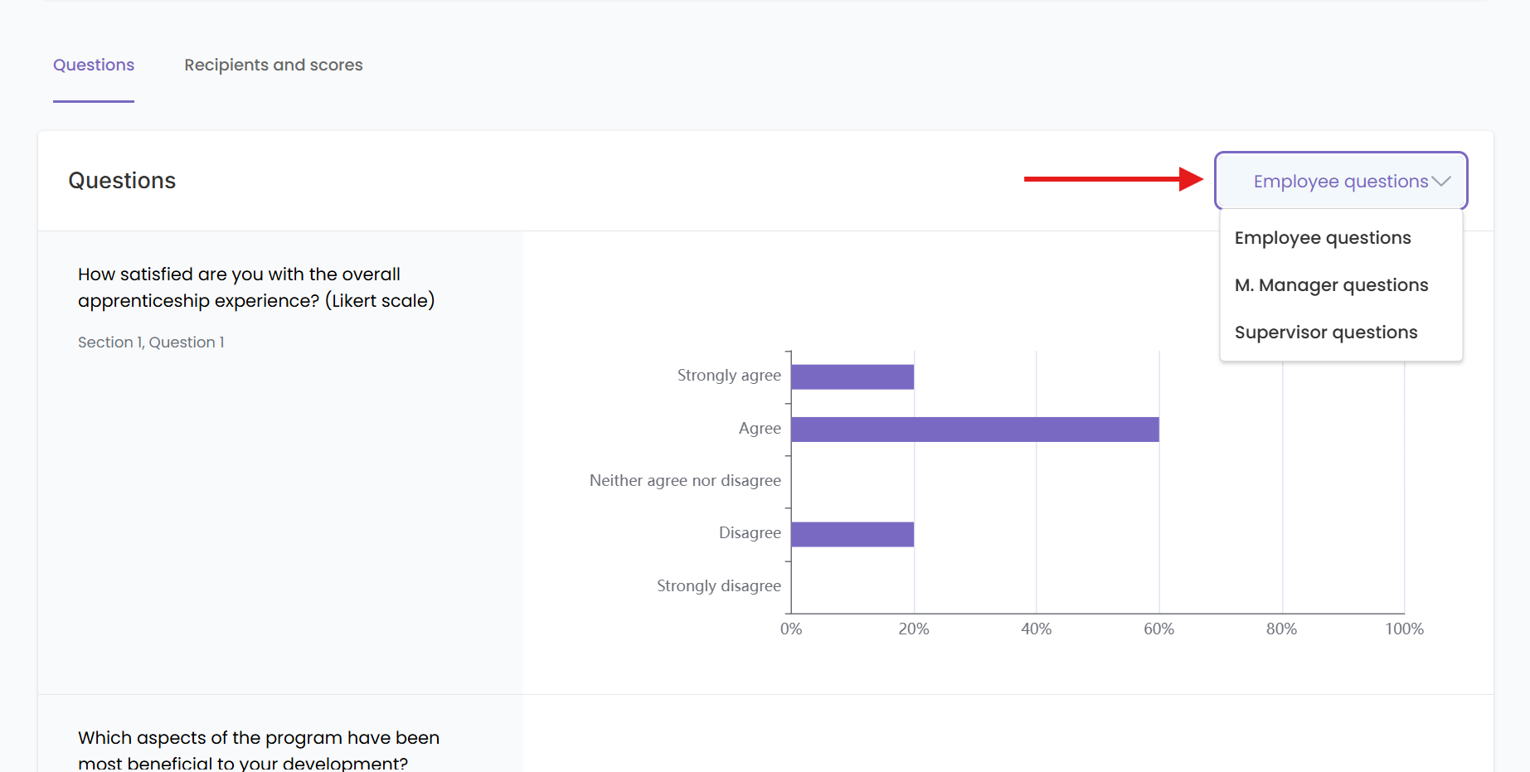1530x772 pixels.
Task: Choose Employee questions in the open dropdown list
Action: (1322, 237)
